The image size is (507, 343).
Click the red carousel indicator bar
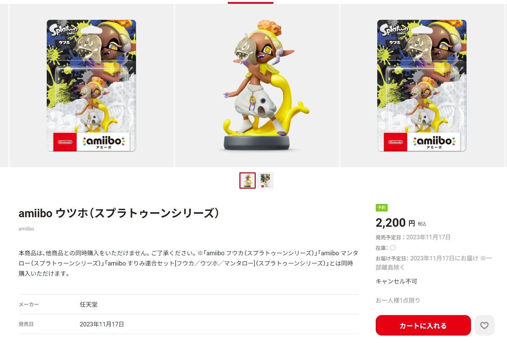tap(251, 3)
